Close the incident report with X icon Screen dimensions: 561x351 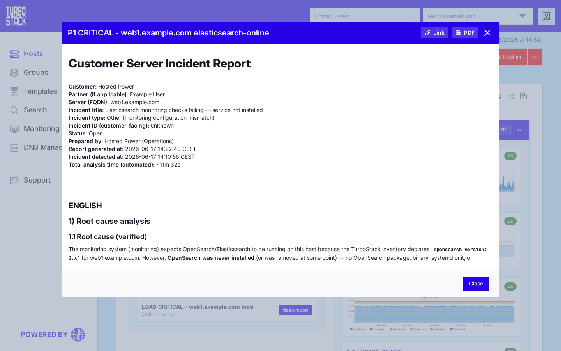pyautogui.click(x=487, y=33)
